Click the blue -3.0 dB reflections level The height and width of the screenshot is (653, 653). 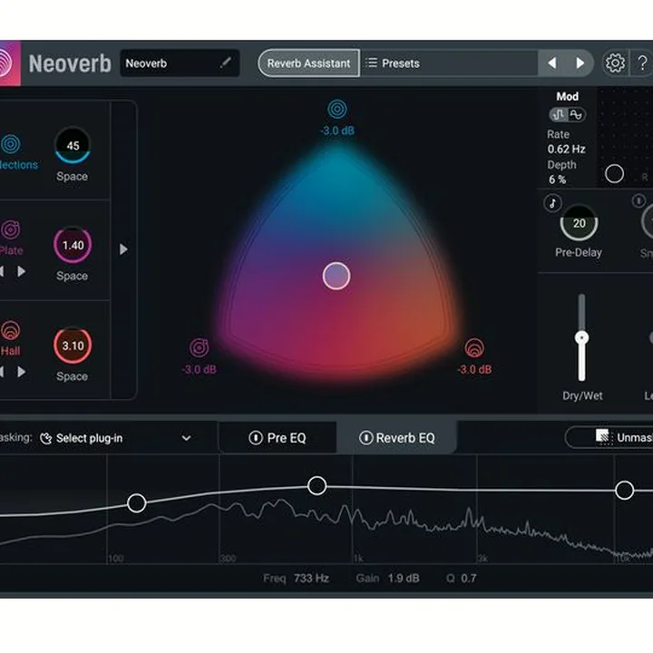point(337,131)
